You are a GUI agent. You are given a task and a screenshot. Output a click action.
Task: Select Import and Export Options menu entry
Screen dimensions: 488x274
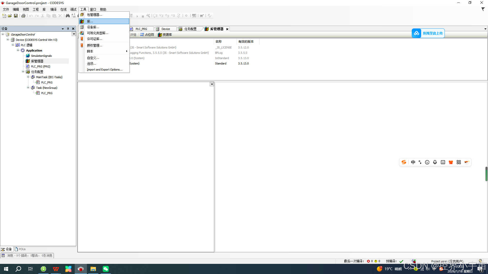pos(104,70)
